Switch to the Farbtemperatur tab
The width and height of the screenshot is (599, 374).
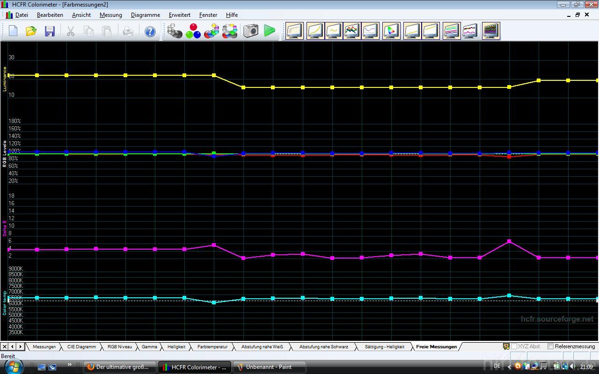[x=212, y=347]
